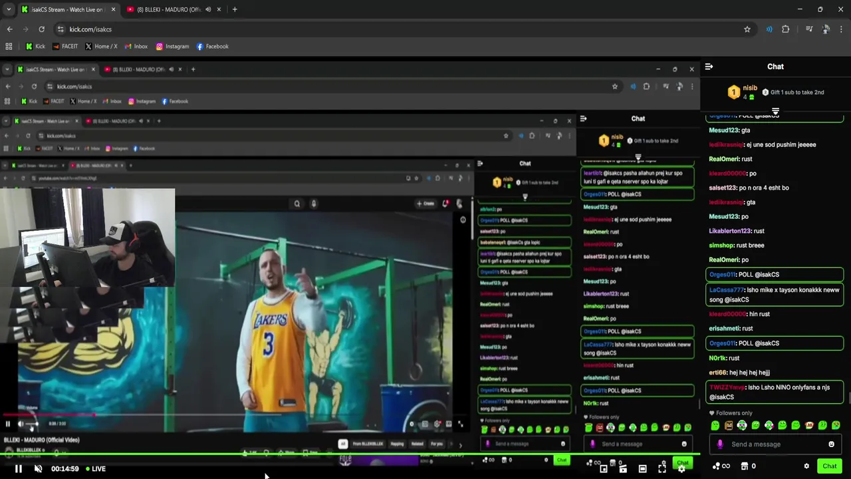Image resolution: width=851 pixels, height=479 pixels.
Task: Collapse the second nested Chat panel via arrow icon
Action: tap(583, 118)
